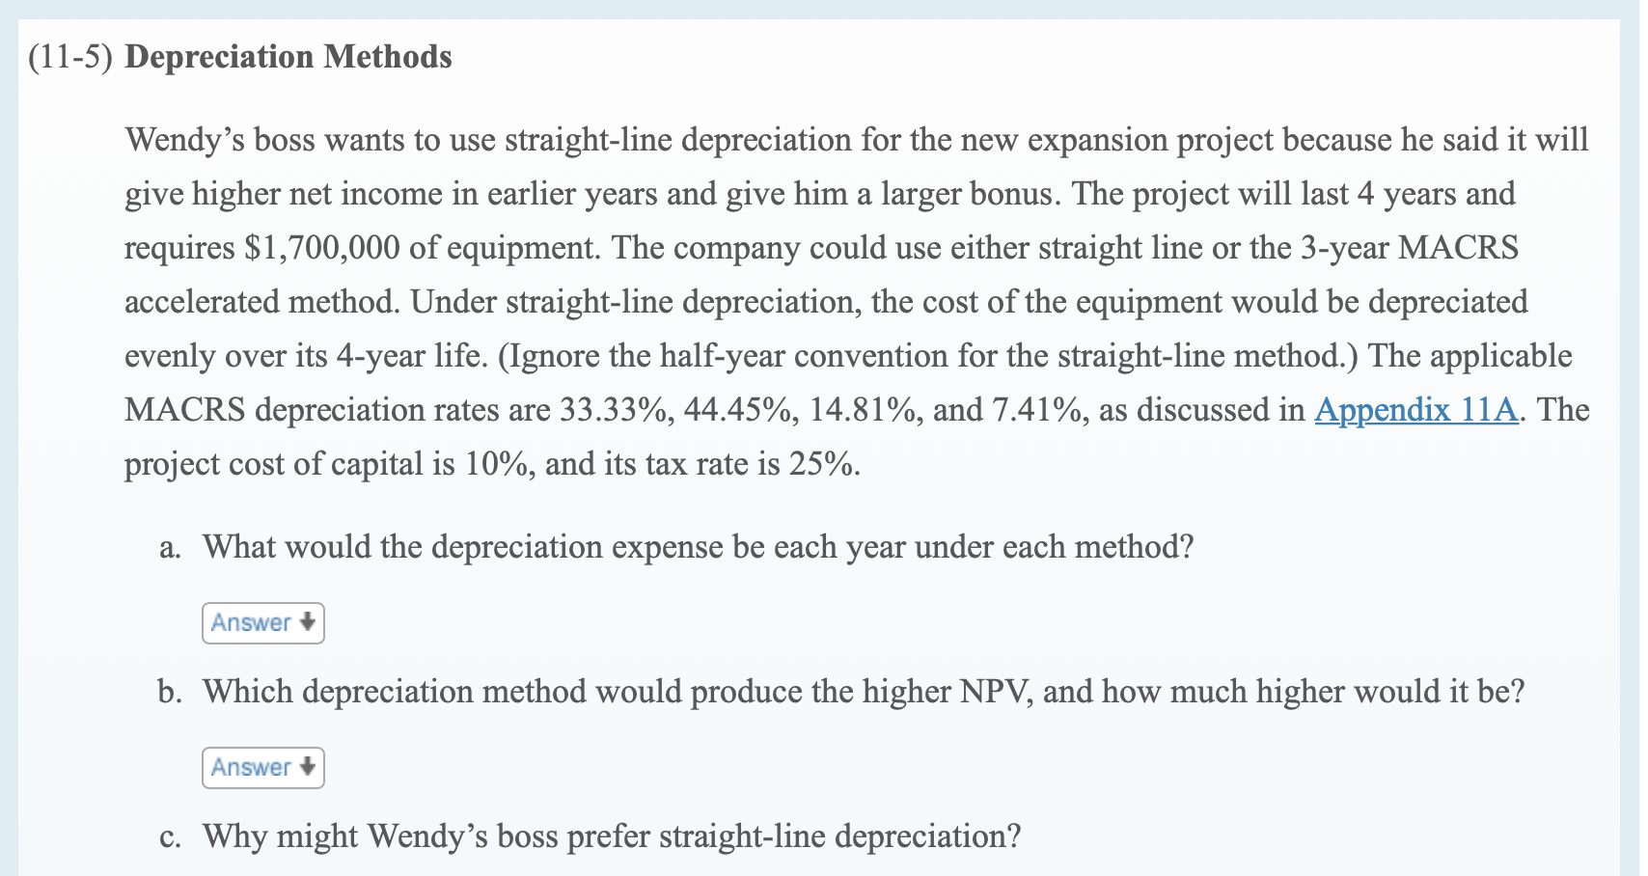Select the problem heading Depreciation Methods
The image size is (1648, 876).
coord(290,56)
